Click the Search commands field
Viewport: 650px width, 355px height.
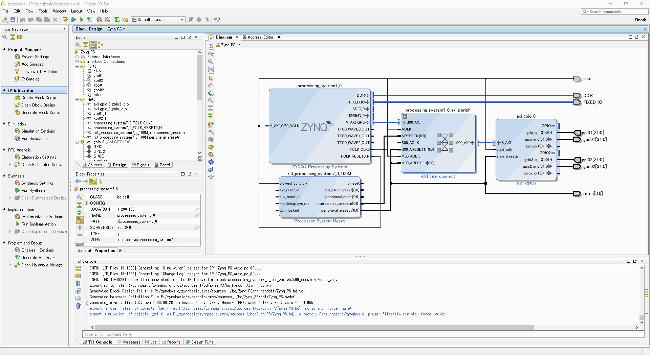(x=615, y=11)
